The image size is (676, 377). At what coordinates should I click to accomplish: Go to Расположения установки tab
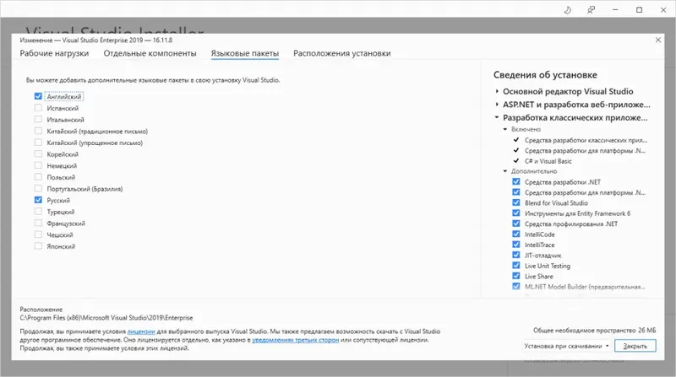pos(342,53)
